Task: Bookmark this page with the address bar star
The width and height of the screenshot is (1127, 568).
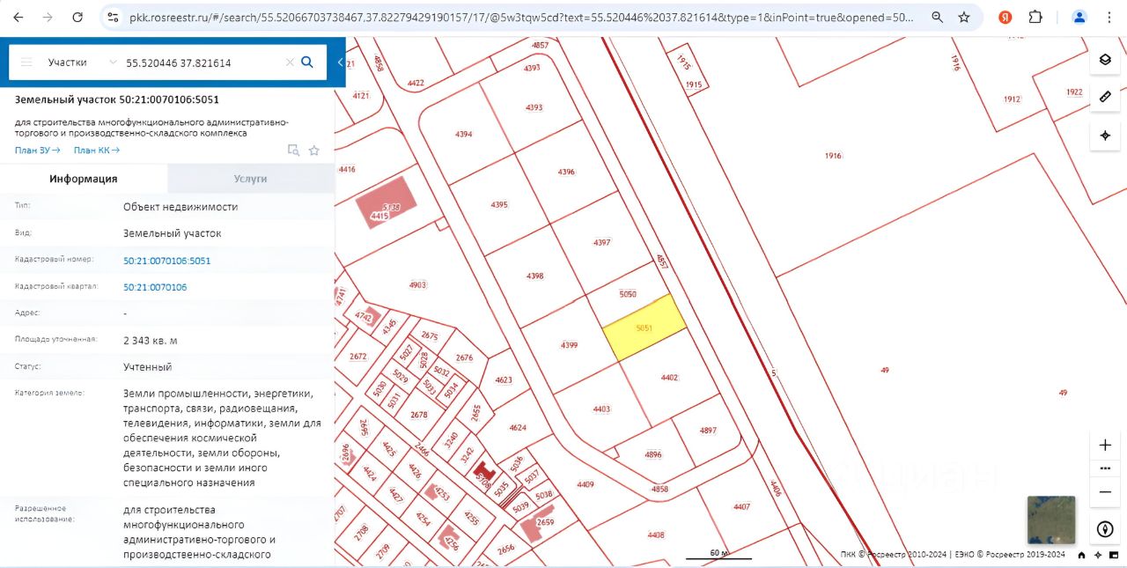Action: coord(964,18)
